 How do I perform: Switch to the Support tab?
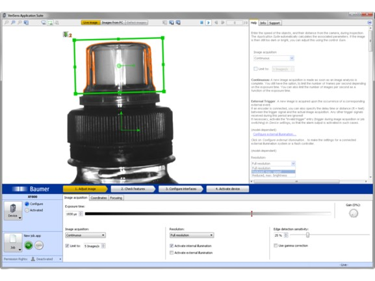coord(274,23)
